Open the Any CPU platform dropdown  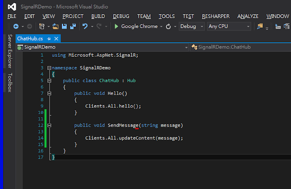click(x=248, y=26)
